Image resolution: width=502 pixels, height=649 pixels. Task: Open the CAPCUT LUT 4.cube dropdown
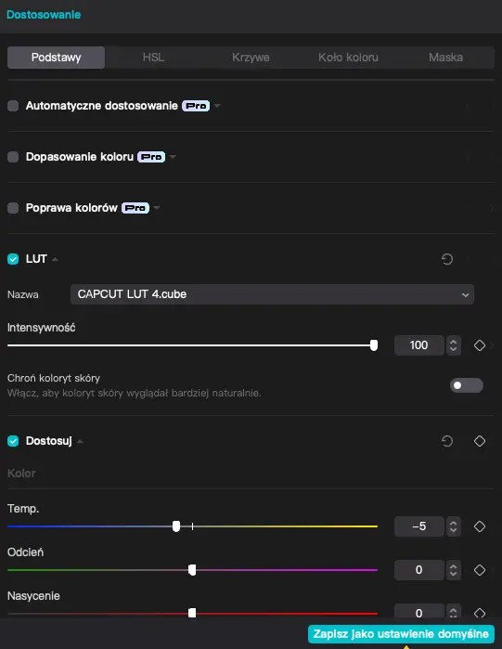[272, 294]
